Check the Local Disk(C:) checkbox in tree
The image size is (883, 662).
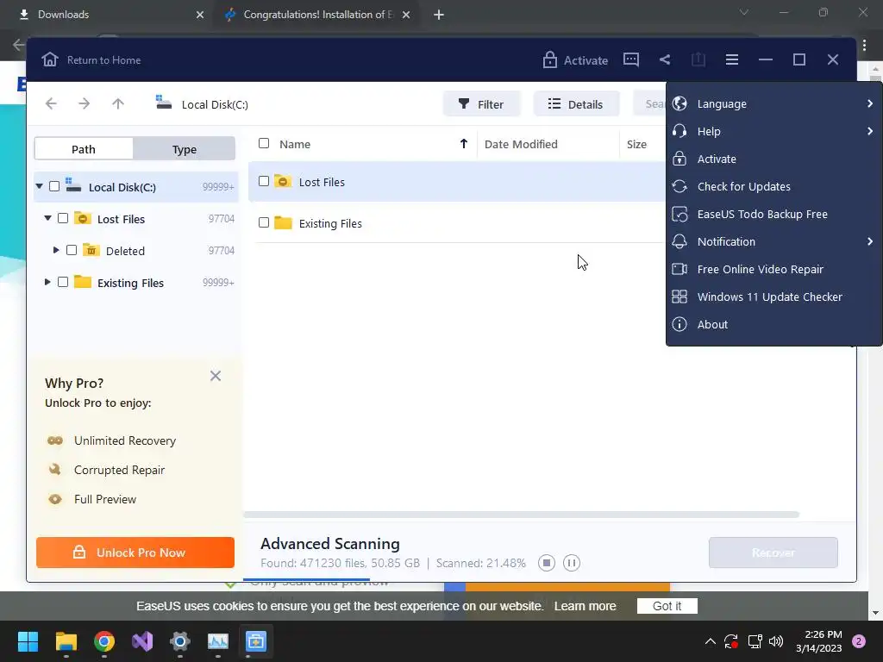point(54,186)
